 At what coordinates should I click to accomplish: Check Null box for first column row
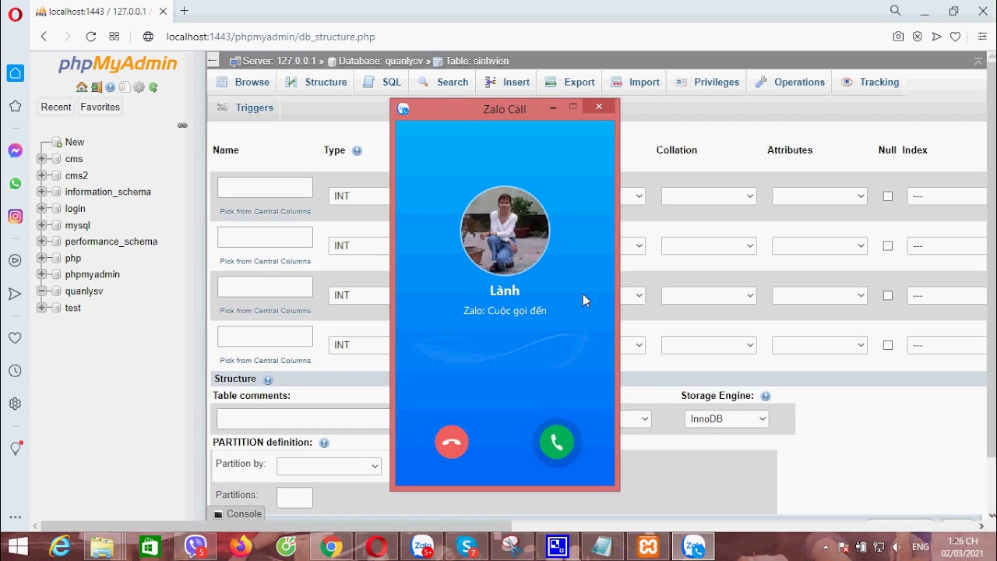[x=888, y=196]
